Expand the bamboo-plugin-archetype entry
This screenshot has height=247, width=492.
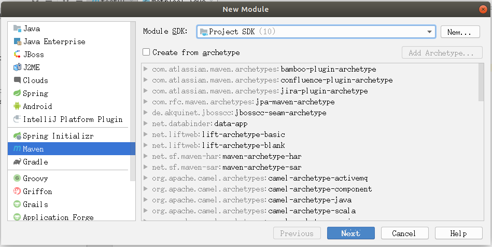146,69
